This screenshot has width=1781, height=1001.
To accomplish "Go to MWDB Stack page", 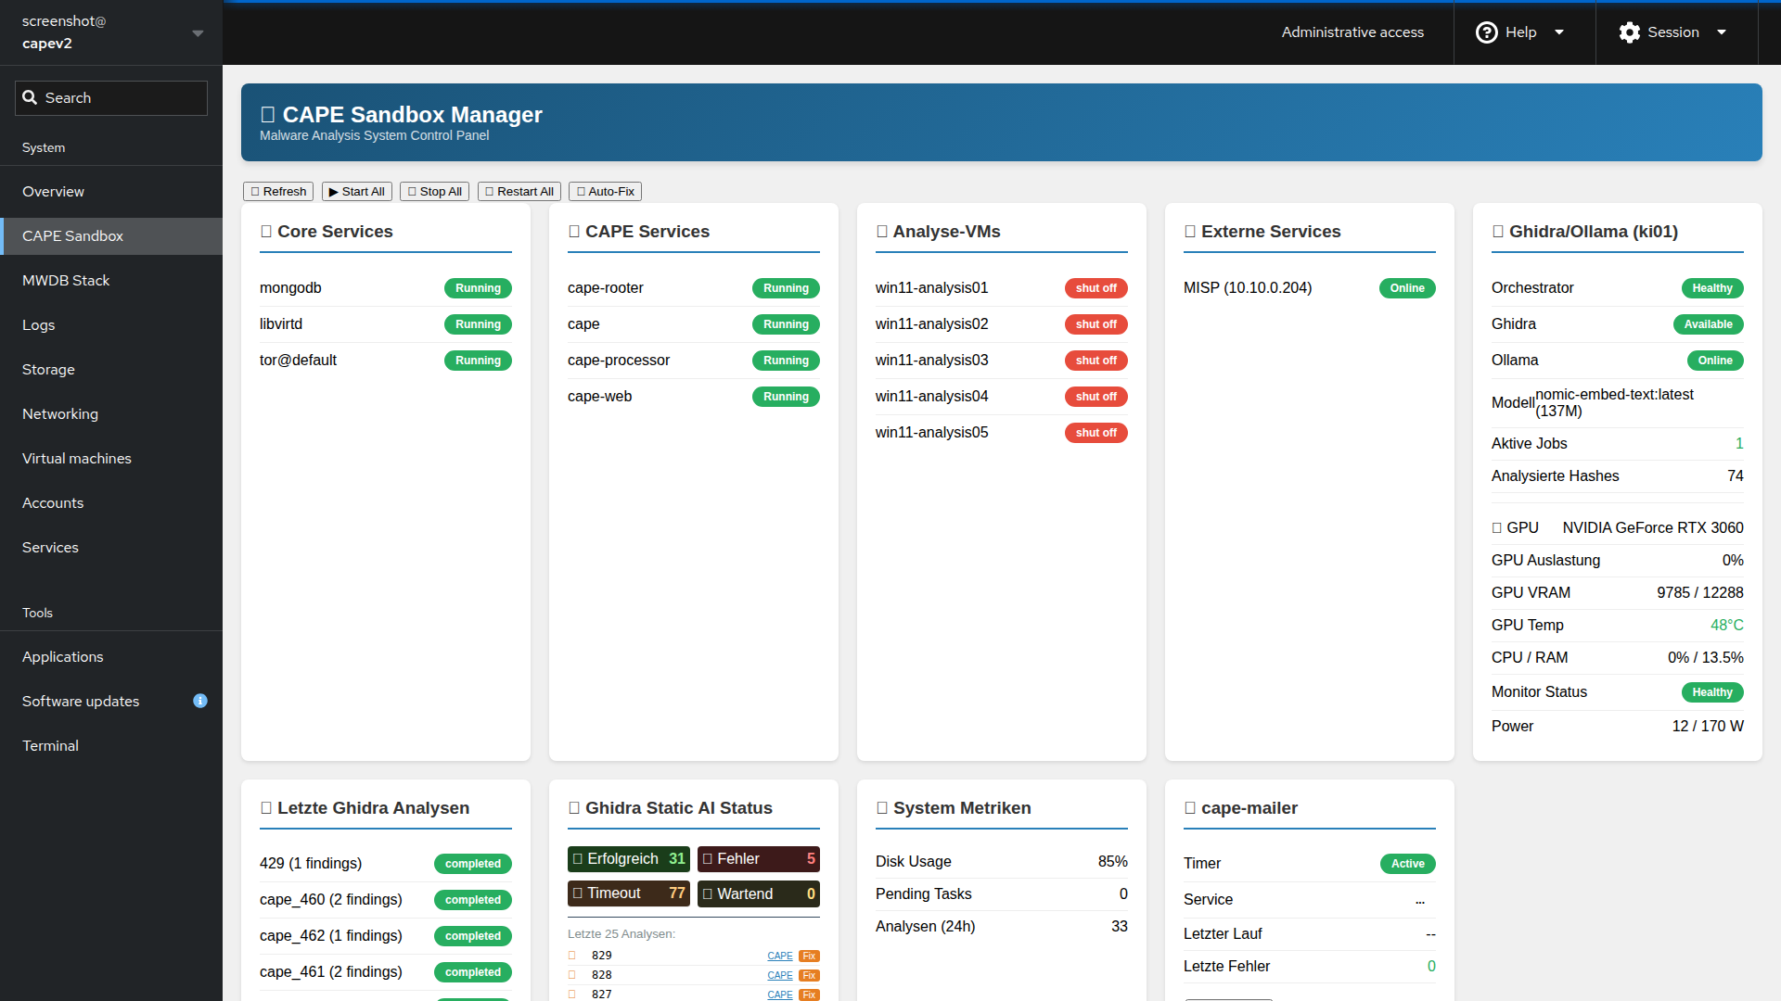I will point(66,281).
